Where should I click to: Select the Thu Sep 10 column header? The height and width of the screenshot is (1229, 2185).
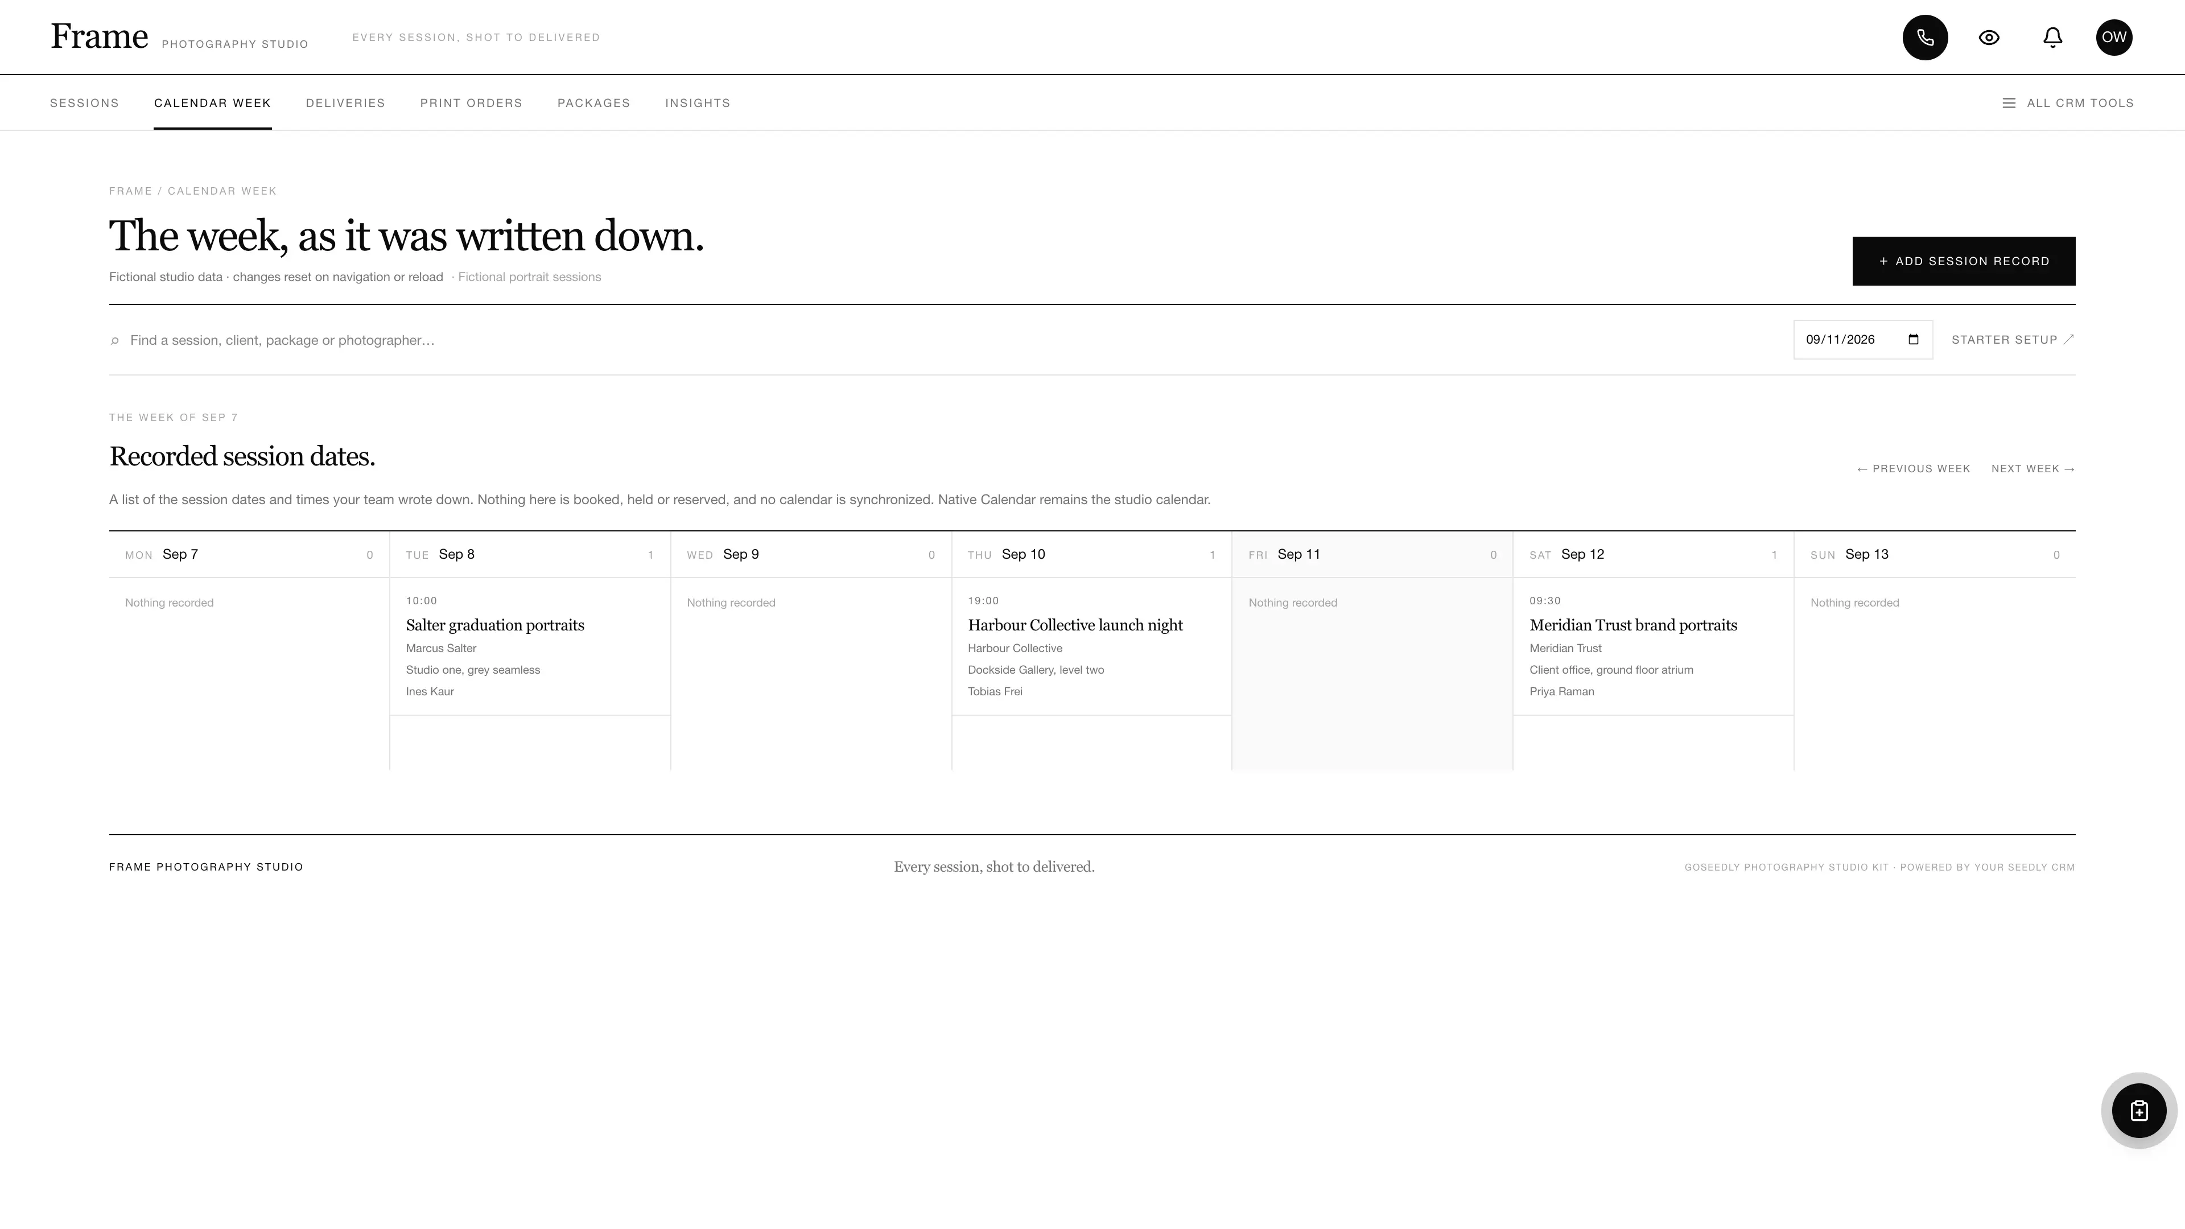click(x=1092, y=555)
